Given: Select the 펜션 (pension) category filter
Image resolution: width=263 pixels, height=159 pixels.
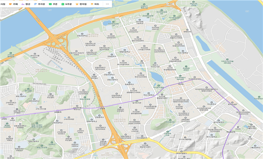Looking at the screenshot, I should click(x=26, y=4).
